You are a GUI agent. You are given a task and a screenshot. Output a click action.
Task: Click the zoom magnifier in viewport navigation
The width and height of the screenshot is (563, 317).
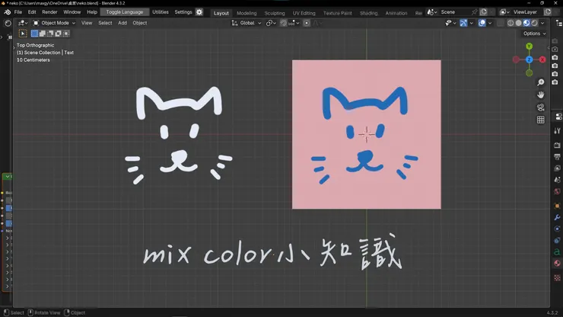tap(540, 82)
